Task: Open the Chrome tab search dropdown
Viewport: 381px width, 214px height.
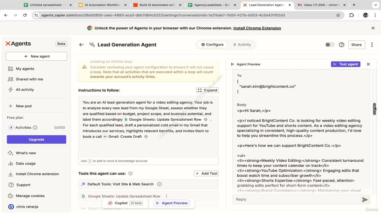Action: pos(374,5)
